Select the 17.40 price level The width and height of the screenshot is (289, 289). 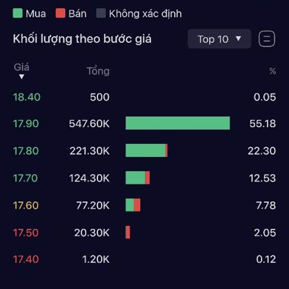click(x=26, y=259)
